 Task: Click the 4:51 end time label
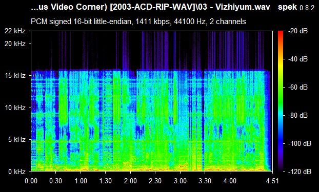click(272, 181)
